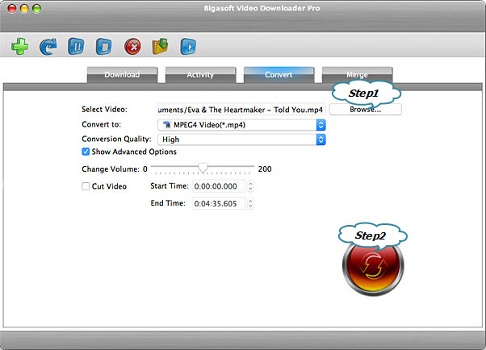Click the Browse... button
This screenshot has height=350, width=486.
(366, 110)
